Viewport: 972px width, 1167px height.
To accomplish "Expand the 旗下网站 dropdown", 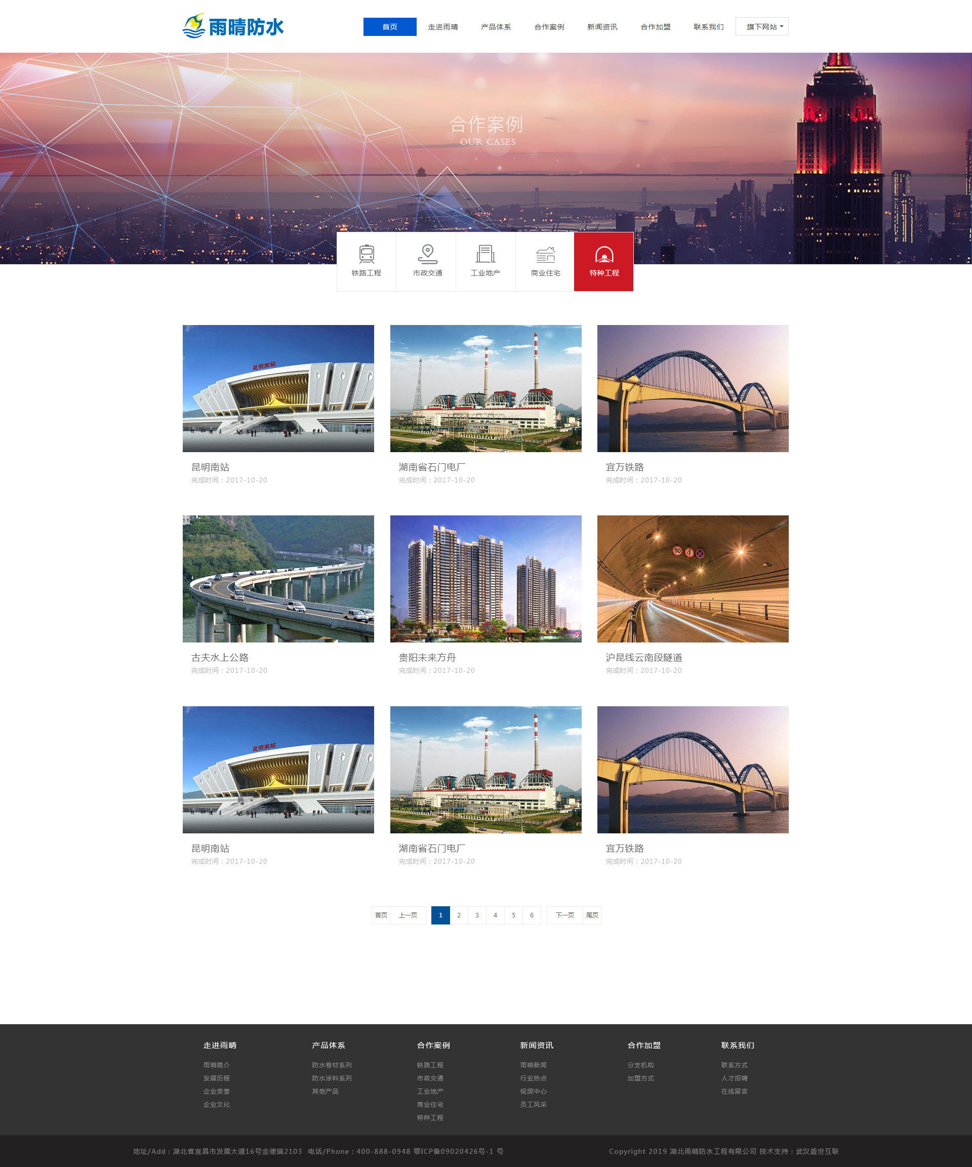I will 761,27.
